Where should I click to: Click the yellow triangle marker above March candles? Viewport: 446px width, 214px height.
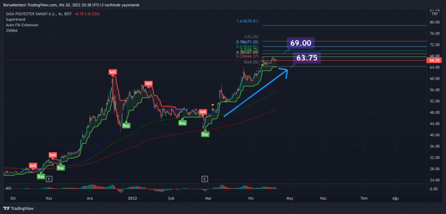[212, 105]
